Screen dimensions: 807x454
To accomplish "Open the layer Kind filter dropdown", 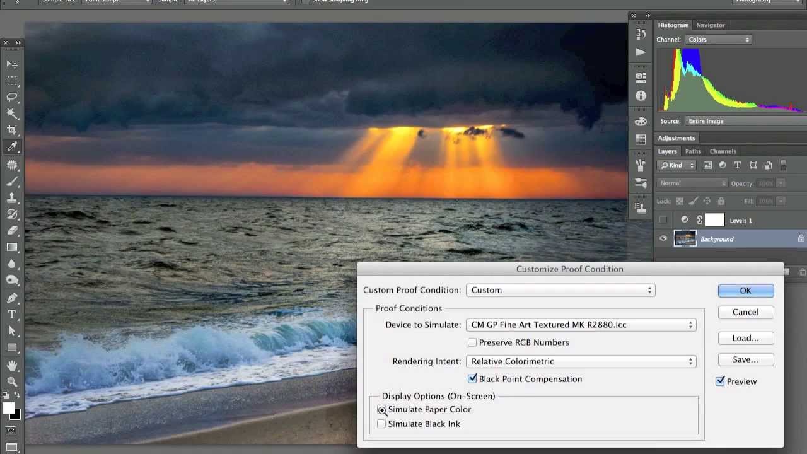I will pos(677,165).
